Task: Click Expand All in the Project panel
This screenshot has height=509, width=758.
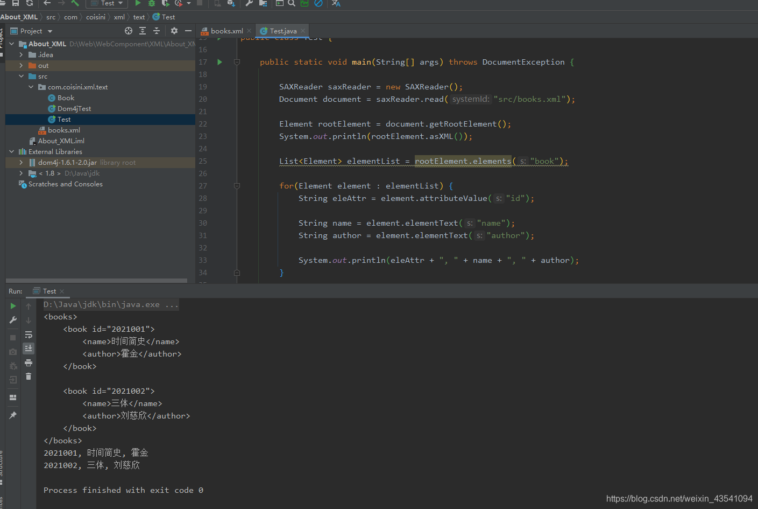Action: [143, 31]
